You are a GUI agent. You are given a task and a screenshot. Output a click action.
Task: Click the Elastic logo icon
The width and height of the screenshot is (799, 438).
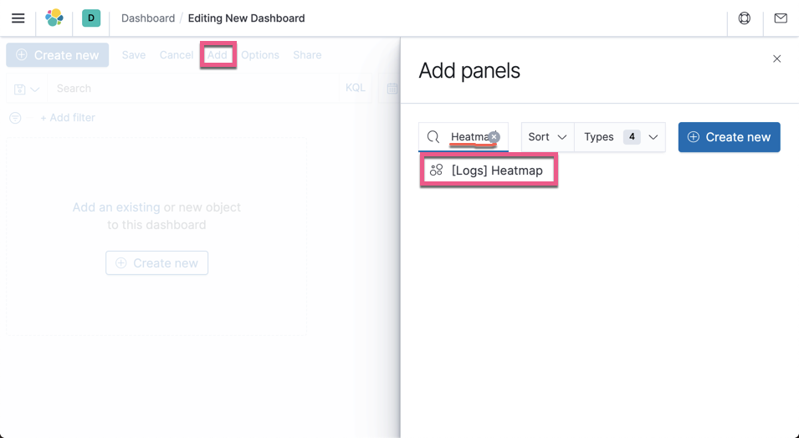[54, 18]
